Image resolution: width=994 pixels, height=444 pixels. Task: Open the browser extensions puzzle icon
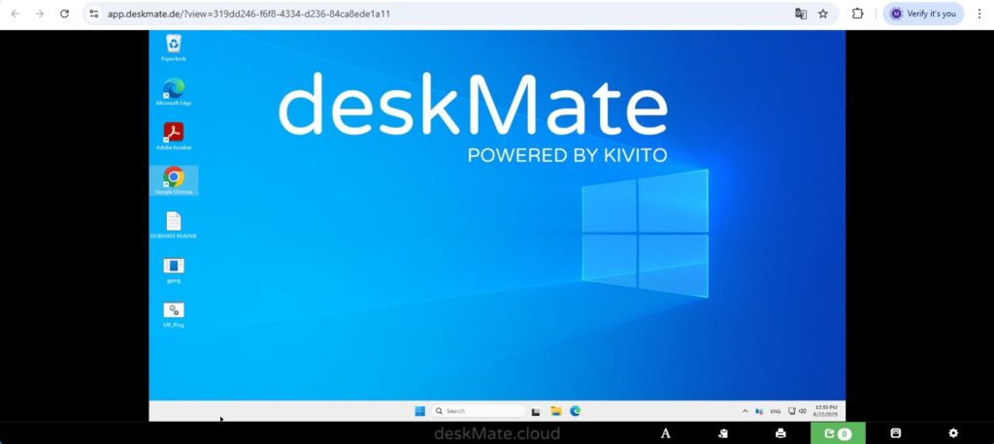[857, 14]
